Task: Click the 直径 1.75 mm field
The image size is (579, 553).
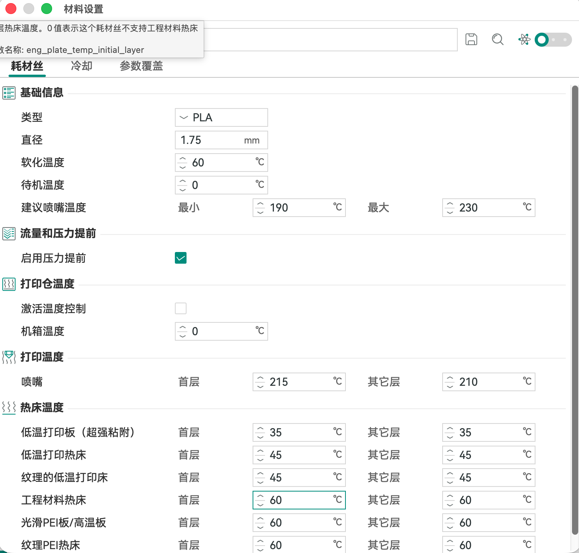Action: tap(221, 140)
